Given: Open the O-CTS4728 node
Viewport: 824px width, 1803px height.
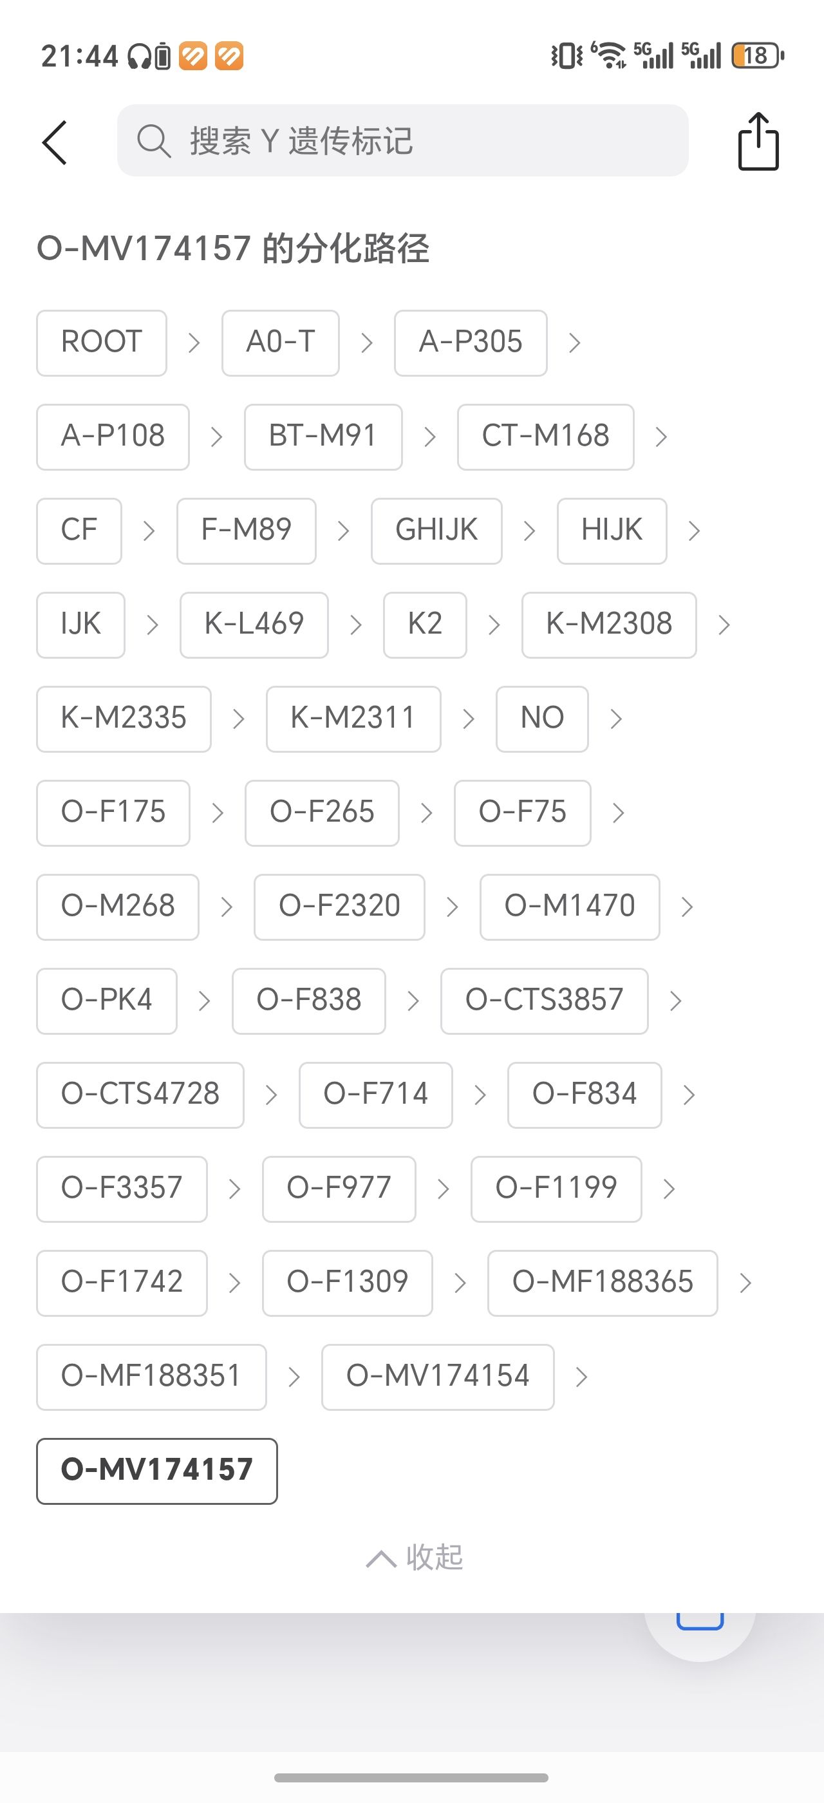Looking at the screenshot, I should coord(140,1095).
